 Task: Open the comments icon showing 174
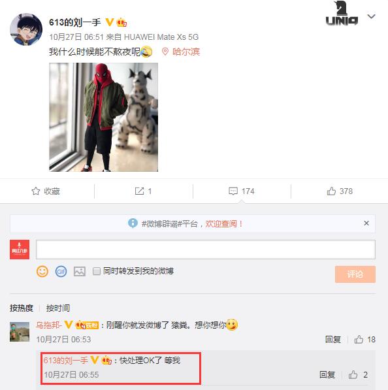pyautogui.click(x=233, y=191)
